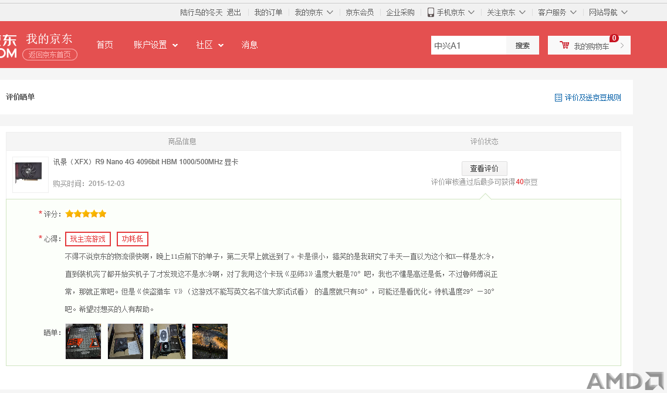The height and width of the screenshot is (393, 667).
Task: Click the username 陆行鸟的冬天
Action: click(201, 12)
